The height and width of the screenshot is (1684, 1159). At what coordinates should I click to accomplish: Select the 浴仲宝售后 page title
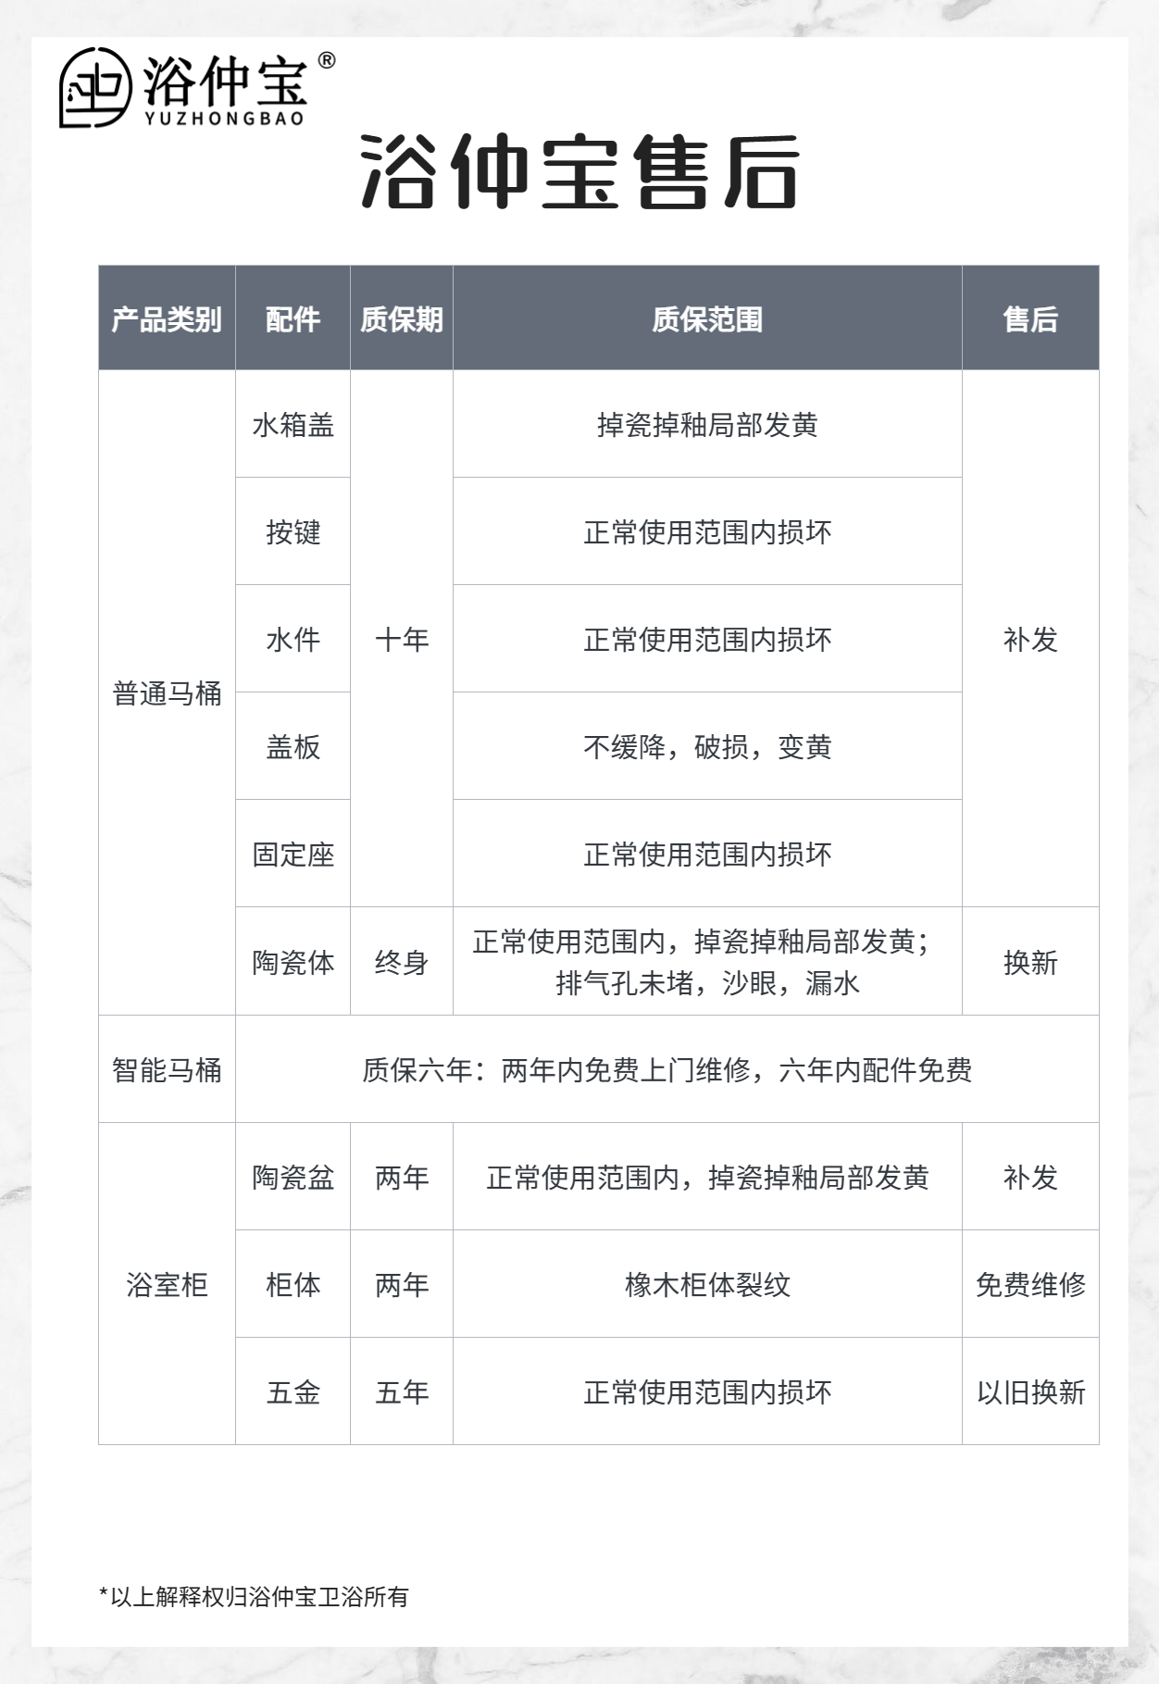click(579, 172)
